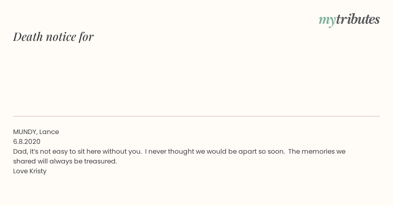Select the date 6.8.2020

point(27,142)
